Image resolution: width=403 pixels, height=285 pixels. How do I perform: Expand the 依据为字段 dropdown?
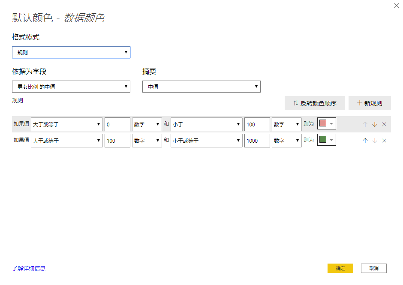pyautogui.click(x=71, y=87)
